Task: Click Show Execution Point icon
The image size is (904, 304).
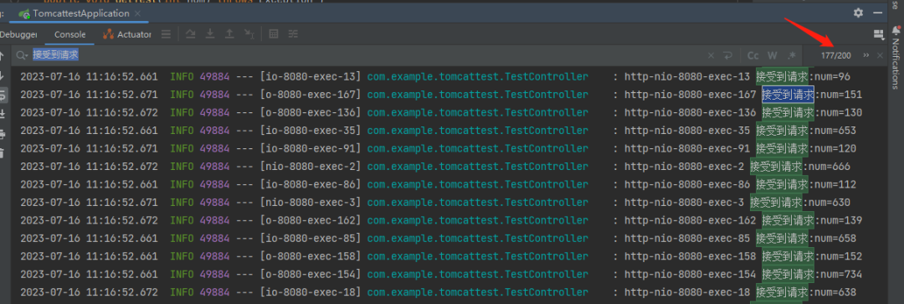Action: tap(166, 34)
